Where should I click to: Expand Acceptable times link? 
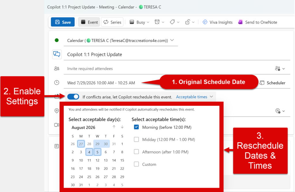(x=194, y=97)
